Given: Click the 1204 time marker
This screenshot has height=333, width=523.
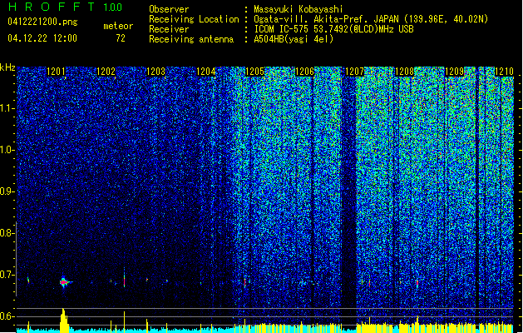Looking at the screenshot, I should (x=206, y=72).
